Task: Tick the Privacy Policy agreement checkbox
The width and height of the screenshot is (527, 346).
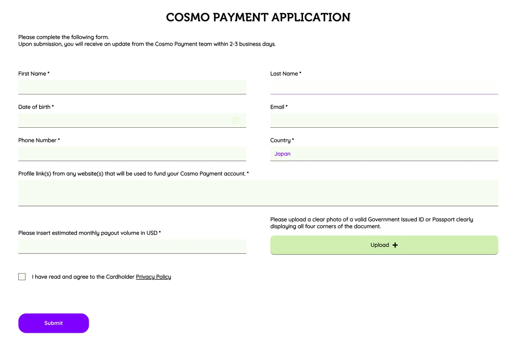Action: point(22,277)
